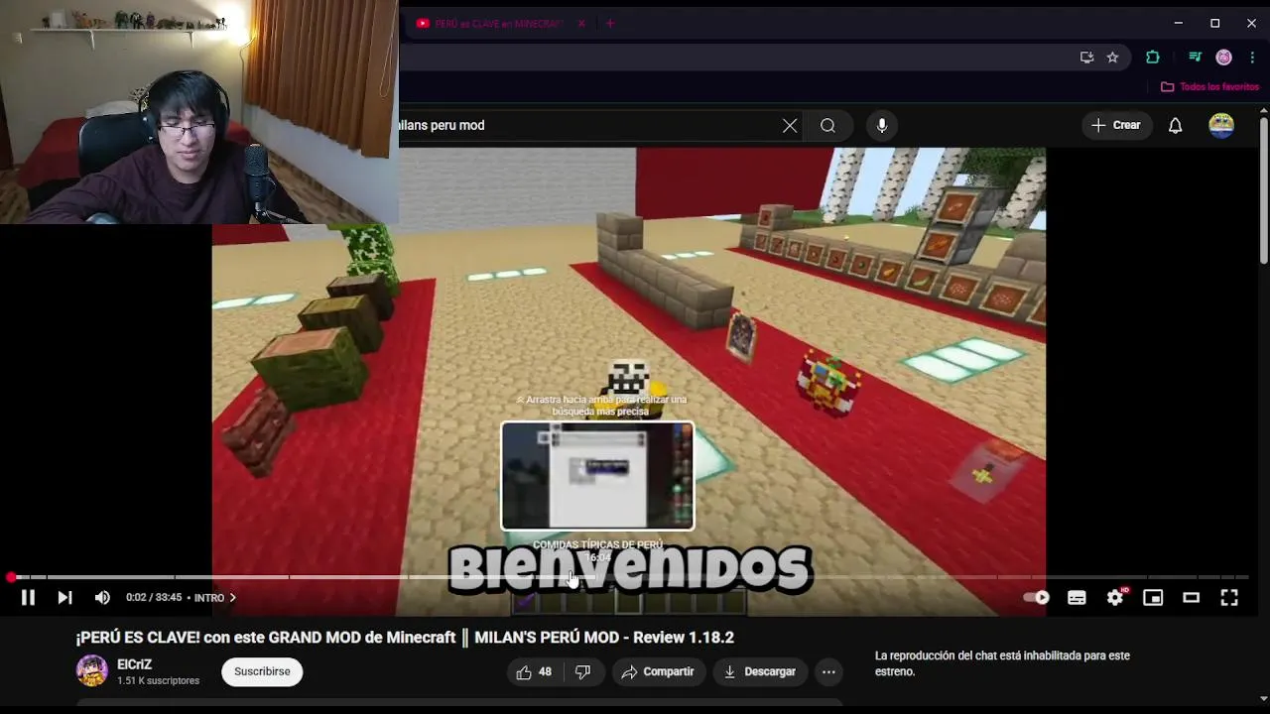Click the video title text
The image size is (1270, 714).
pyautogui.click(x=405, y=638)
